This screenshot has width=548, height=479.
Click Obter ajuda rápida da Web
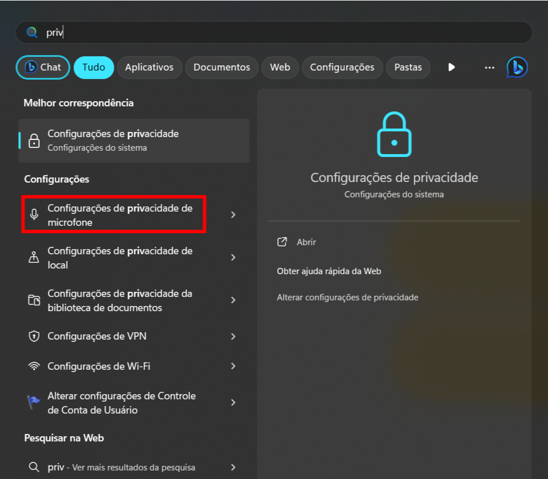(x=329, y=271)
